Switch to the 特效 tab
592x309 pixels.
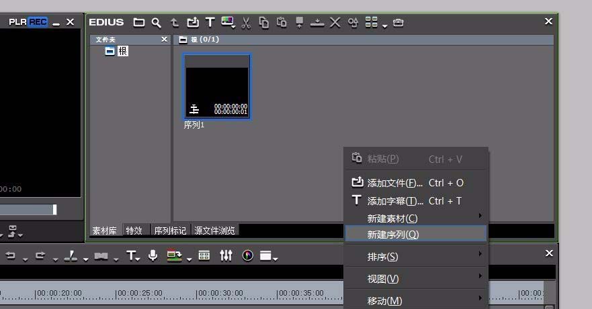(134, 231)
